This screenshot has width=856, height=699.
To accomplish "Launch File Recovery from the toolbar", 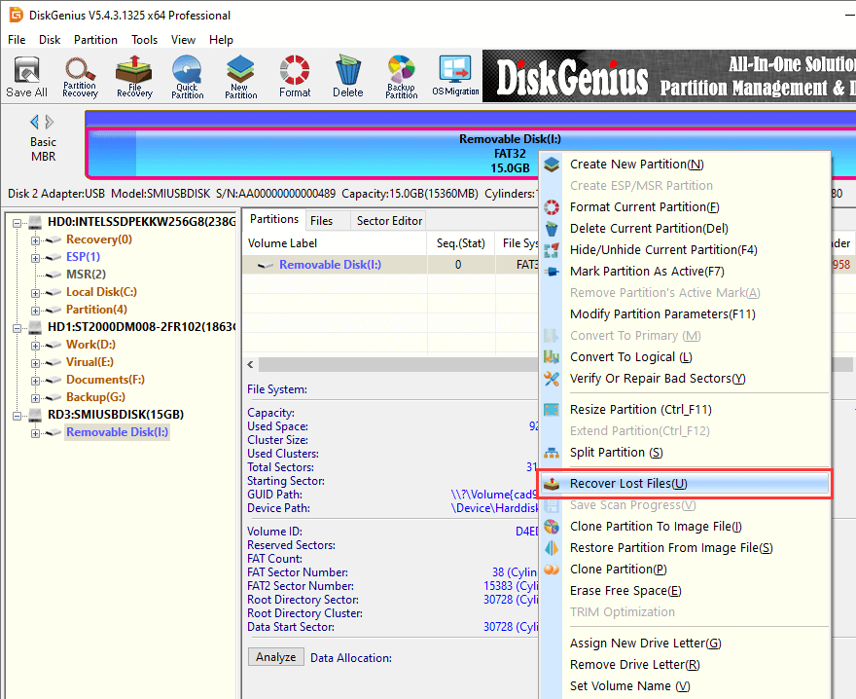I will (134, 76).
